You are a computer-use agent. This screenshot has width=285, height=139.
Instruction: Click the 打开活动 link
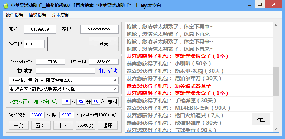108,71
